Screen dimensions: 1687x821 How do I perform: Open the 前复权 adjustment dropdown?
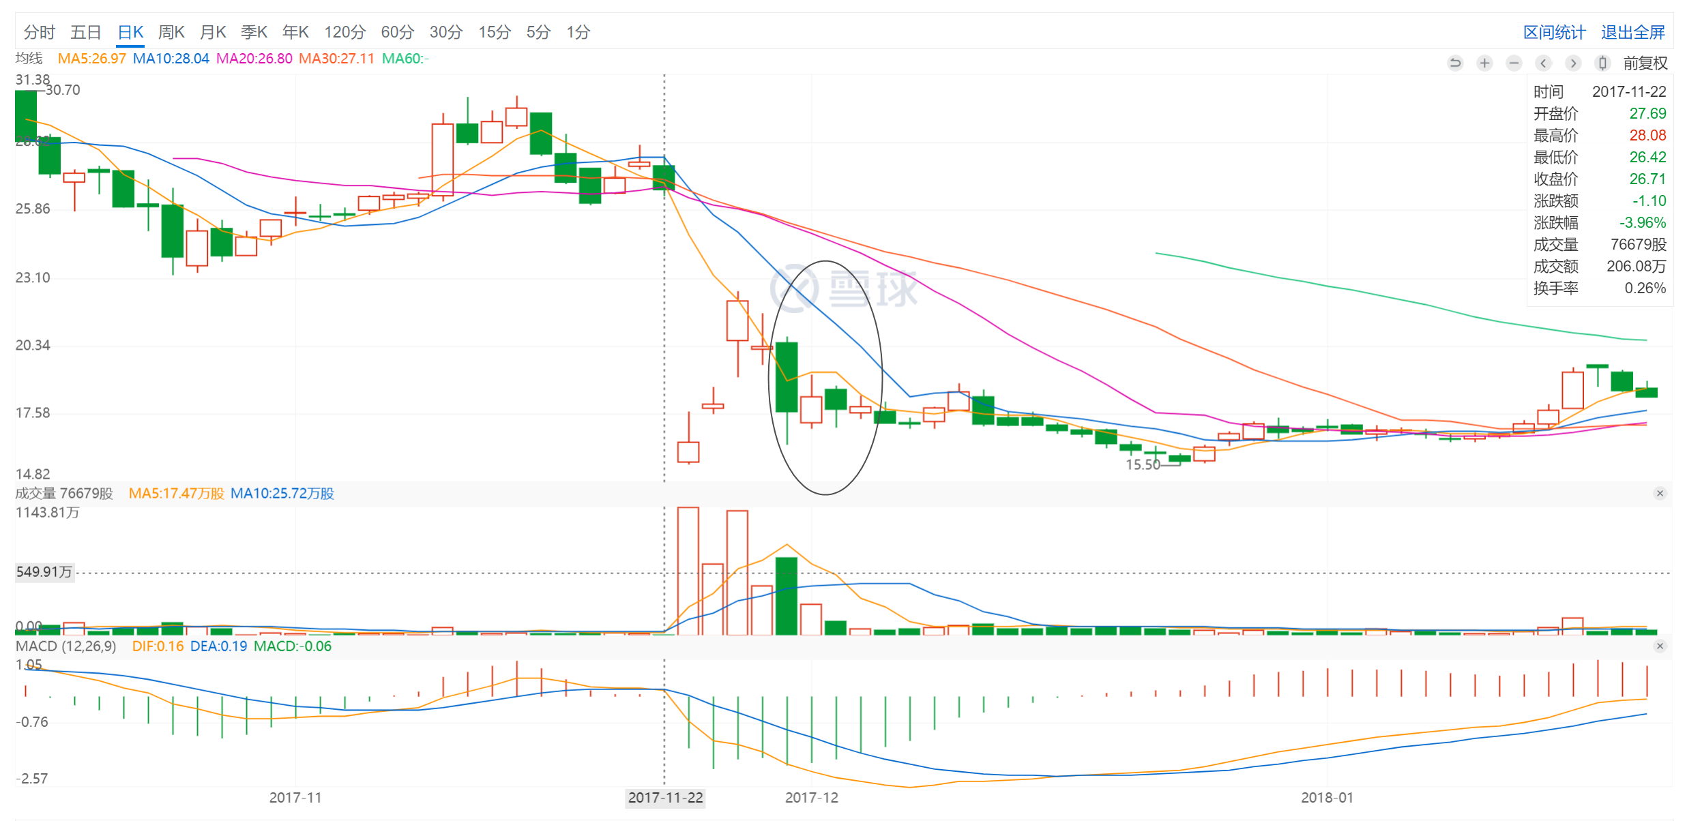click(x=1645, y=63)
